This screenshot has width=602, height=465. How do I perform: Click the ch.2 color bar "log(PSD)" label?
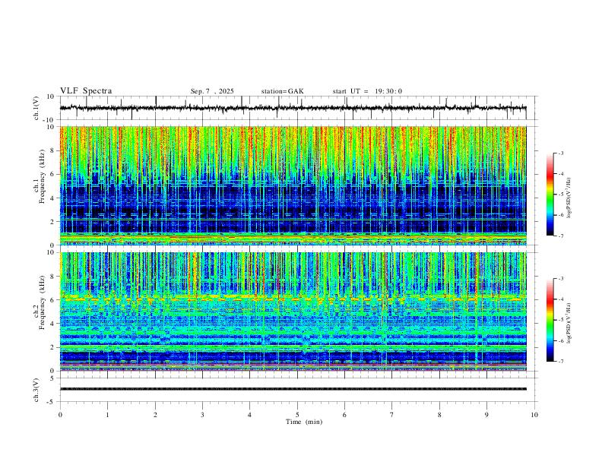569,323
